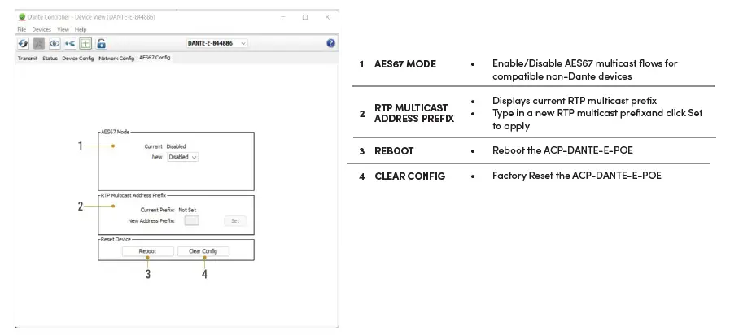Click the AES67 MODE heading in legend

pyautogui.click(x=405, y=64)
